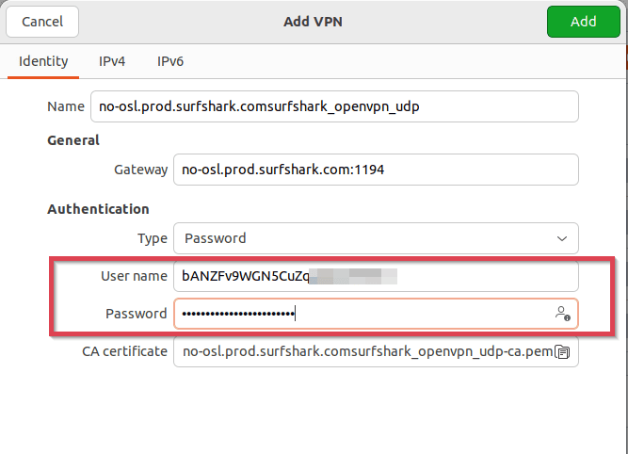Click the file icon in CA certificate field

click(x=563, y=352)
